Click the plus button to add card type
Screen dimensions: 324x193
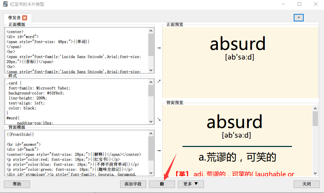pos(298,17)
